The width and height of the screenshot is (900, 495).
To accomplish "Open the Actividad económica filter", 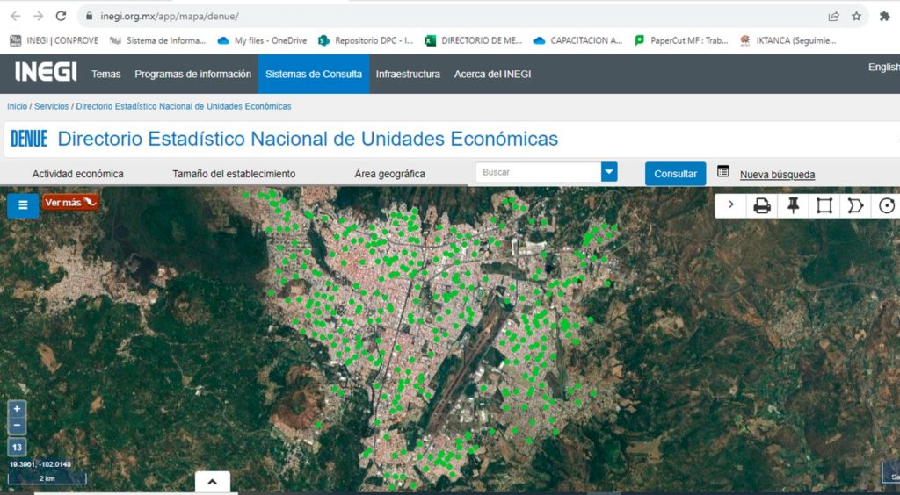I will 78,174.
